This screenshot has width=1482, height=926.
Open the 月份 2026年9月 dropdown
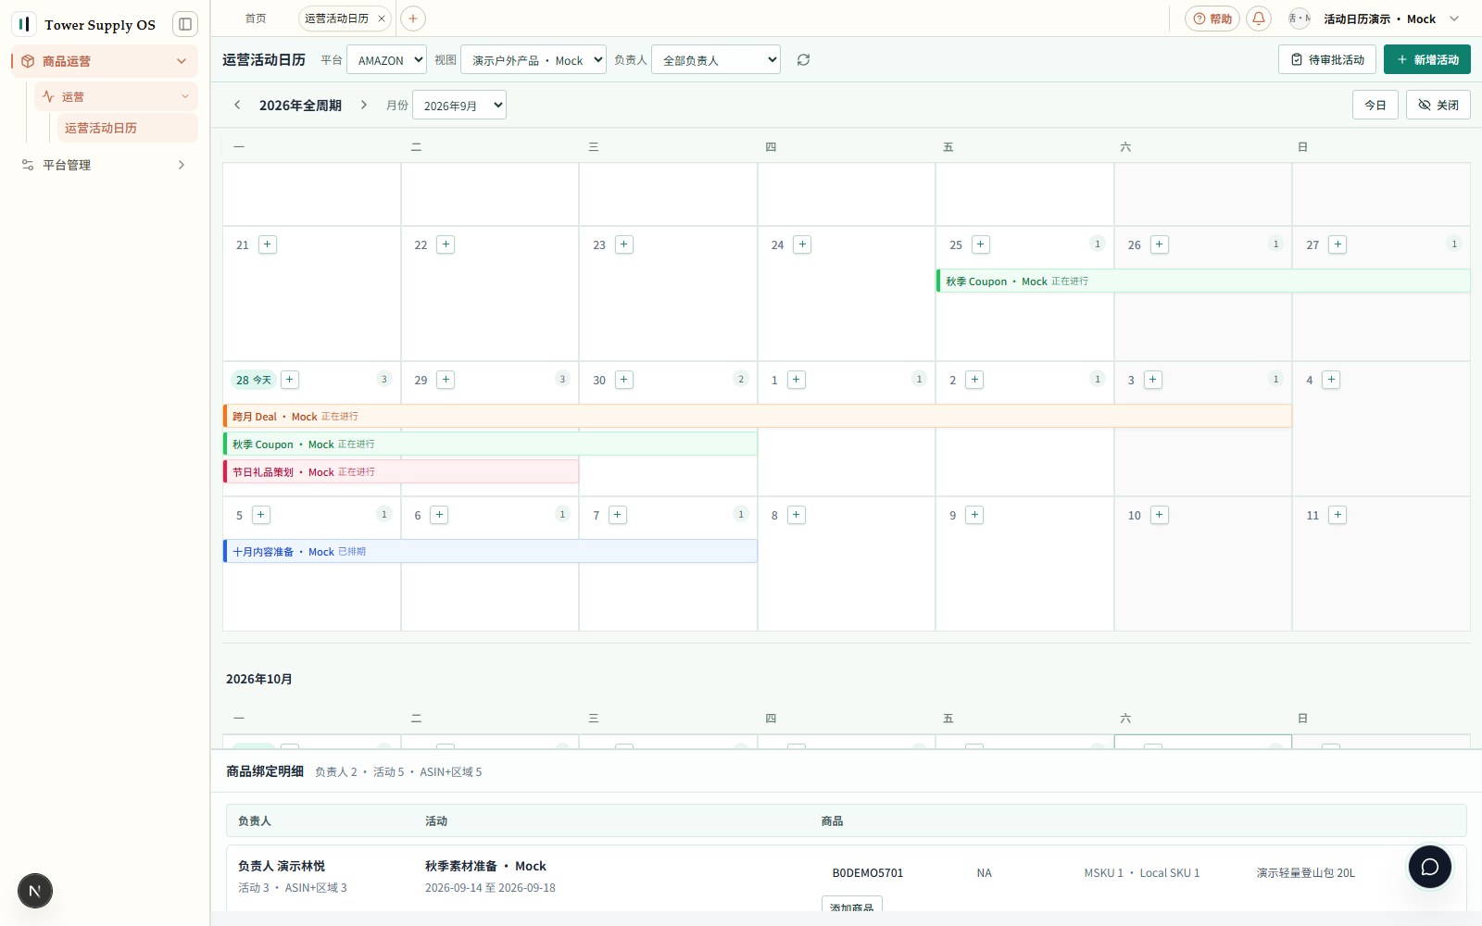tap(459, 105)
